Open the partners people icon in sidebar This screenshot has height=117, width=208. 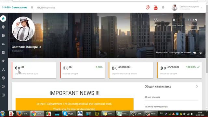coord(3,44)
